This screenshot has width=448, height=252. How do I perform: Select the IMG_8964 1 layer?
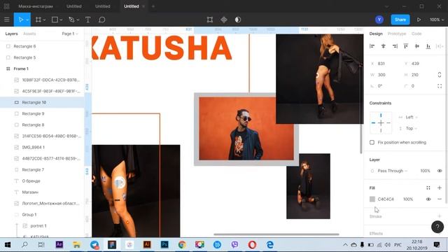coord(42,147)
